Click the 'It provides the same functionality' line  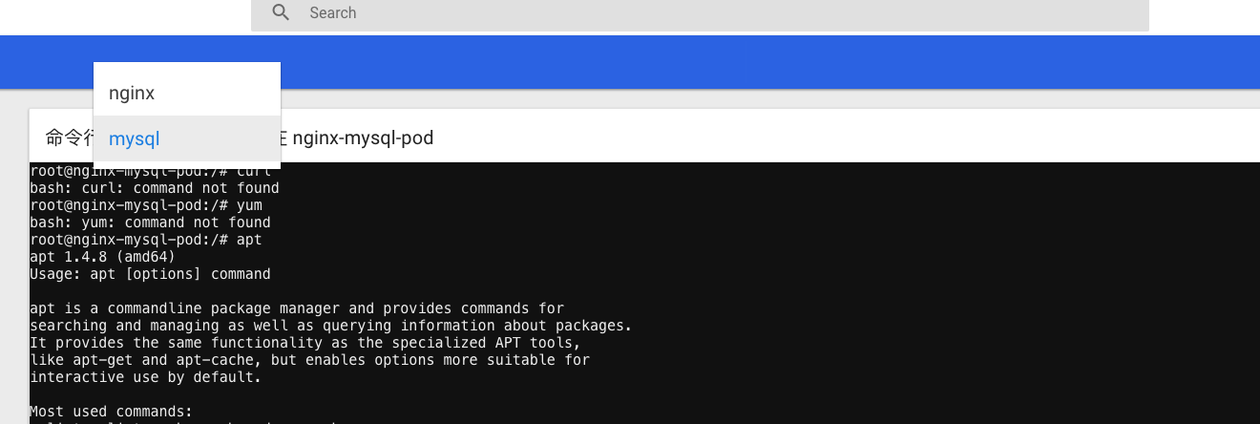pyautogui.click(x=305, y=343)
